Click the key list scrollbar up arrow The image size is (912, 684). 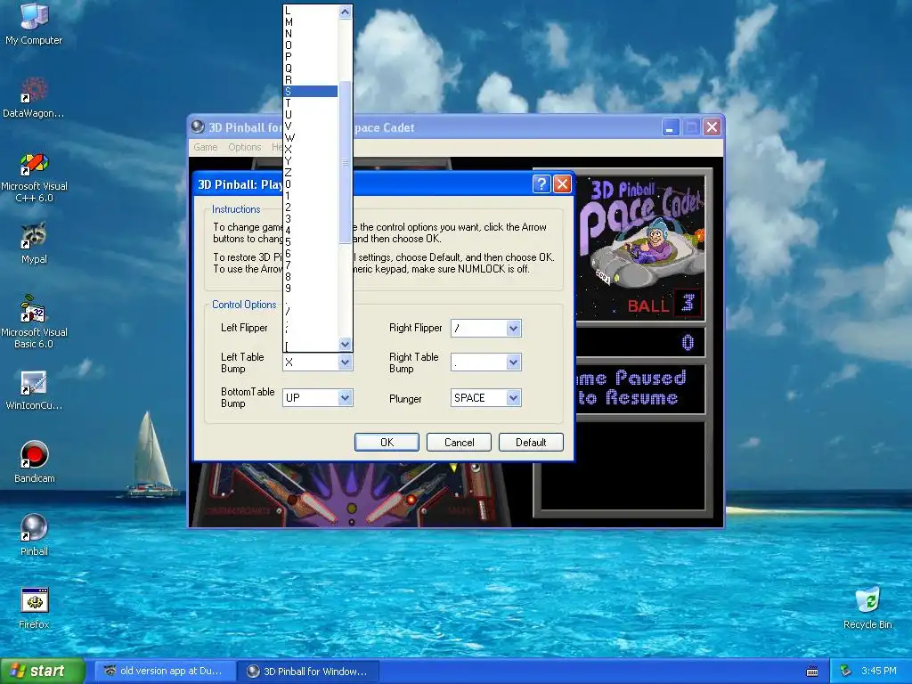[x=345, y=12]
